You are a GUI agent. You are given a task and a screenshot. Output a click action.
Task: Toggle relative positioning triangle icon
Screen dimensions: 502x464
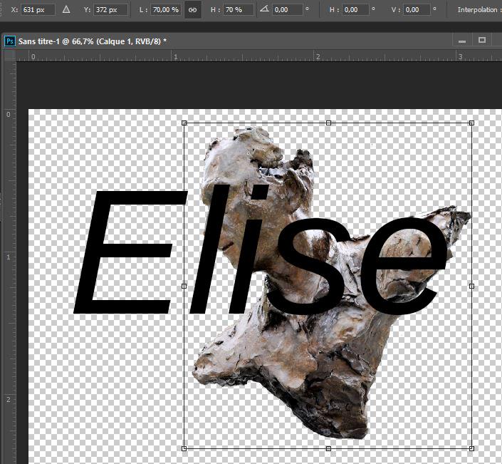click(66, 10)
